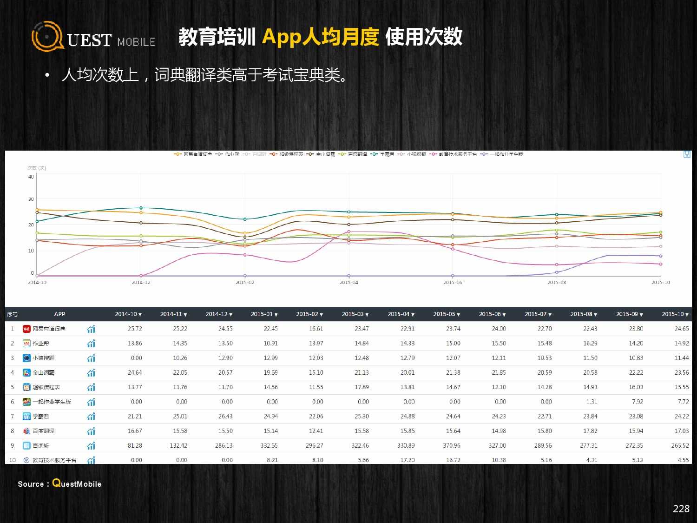The width and height of the screenshot is (697, 523).
Task: Click trend chart icon for 学霸君 row
Action: click(x=91, y=417)
